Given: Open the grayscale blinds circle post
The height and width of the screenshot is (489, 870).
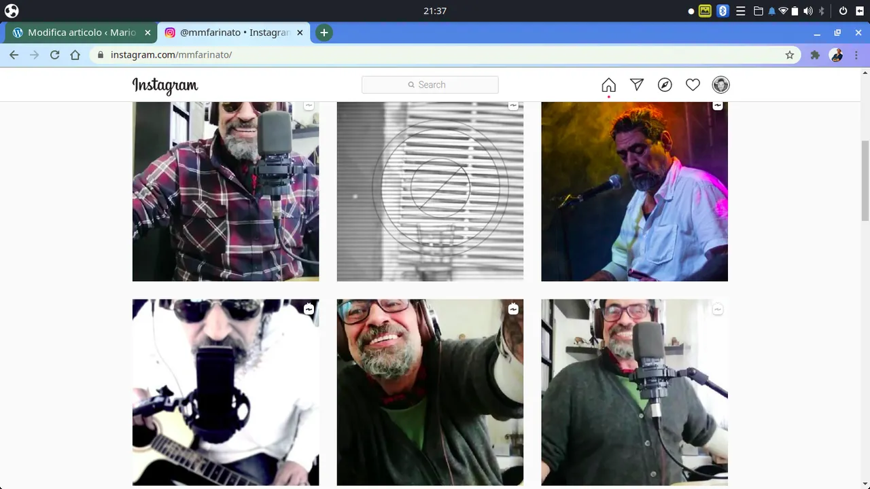Looking at the screenshot, I should (430, 192).
